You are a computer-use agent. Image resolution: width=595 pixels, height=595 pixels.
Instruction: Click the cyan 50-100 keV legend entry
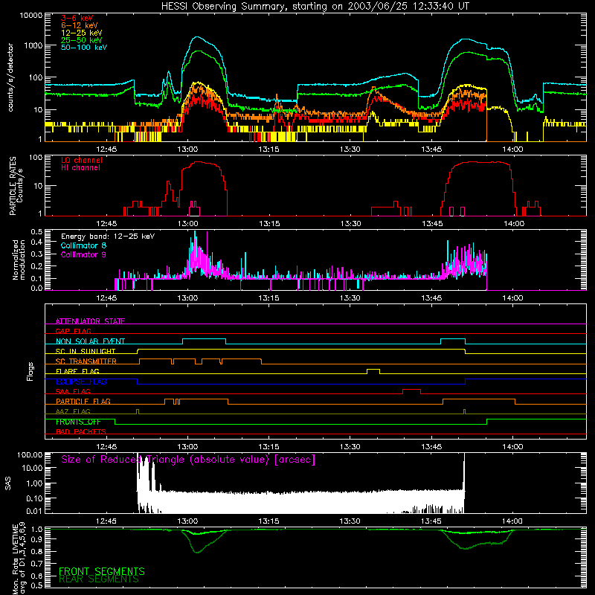[x=84, y=48]
